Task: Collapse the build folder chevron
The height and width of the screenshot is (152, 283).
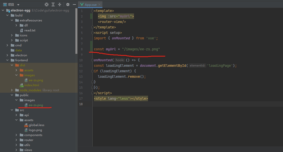Action: pos(8,15)
